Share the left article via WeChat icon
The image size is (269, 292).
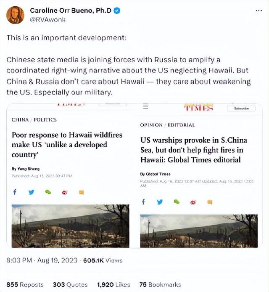pyautogui.click(x=48, y=192)
